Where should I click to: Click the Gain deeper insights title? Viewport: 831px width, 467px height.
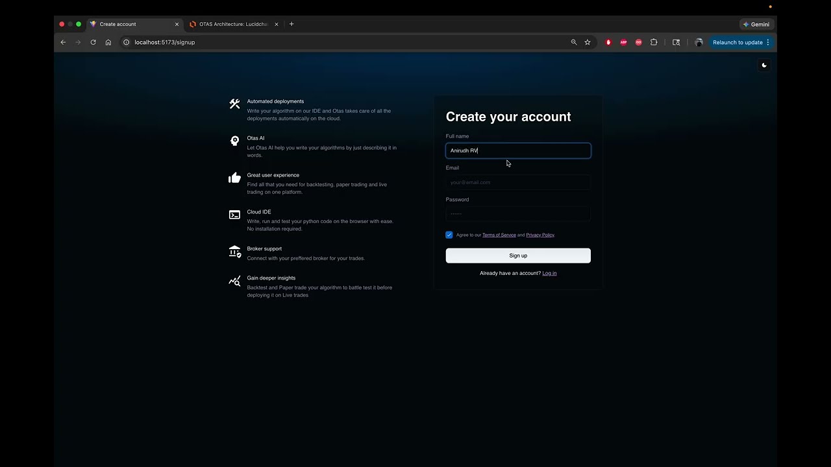point(271,278)
